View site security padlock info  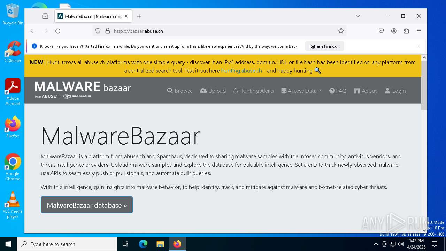(x=107, y=31)
